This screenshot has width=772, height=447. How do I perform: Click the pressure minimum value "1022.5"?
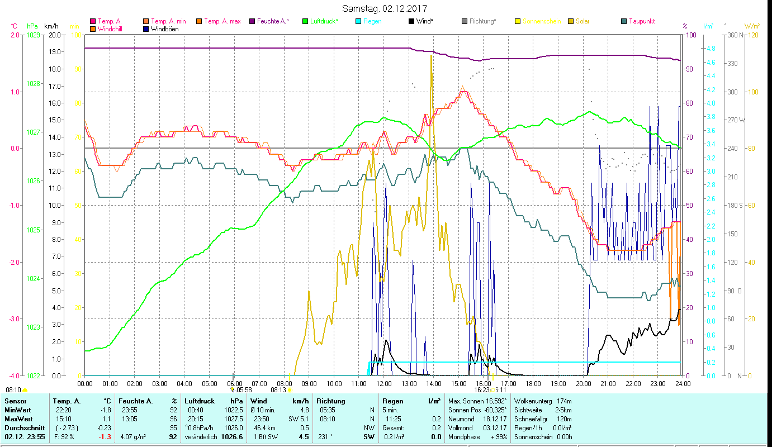(x=233, y=410)
